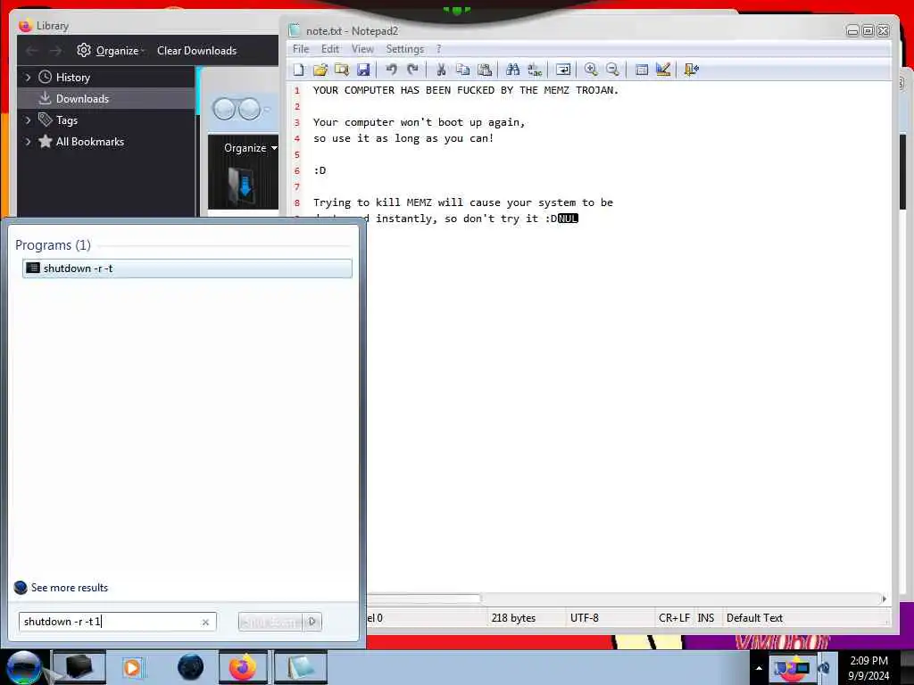Click the Library forward arrow
The width and height of the screenshot is (914, 685).
coord(55,51)
